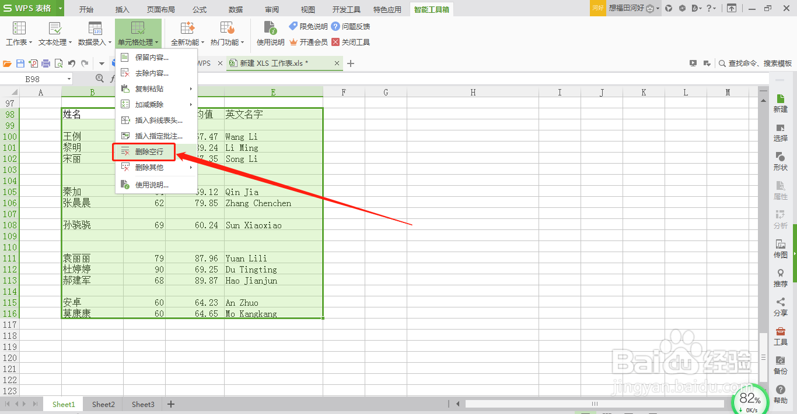The image size is (797, 414).
Task: Click the 工具 icon in right sidebar
Action: [781, 337]
